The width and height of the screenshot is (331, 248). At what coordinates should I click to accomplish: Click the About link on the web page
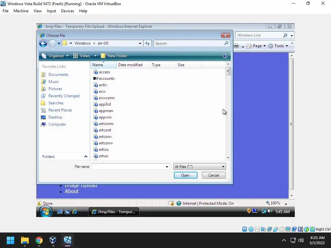pos(71,191)
